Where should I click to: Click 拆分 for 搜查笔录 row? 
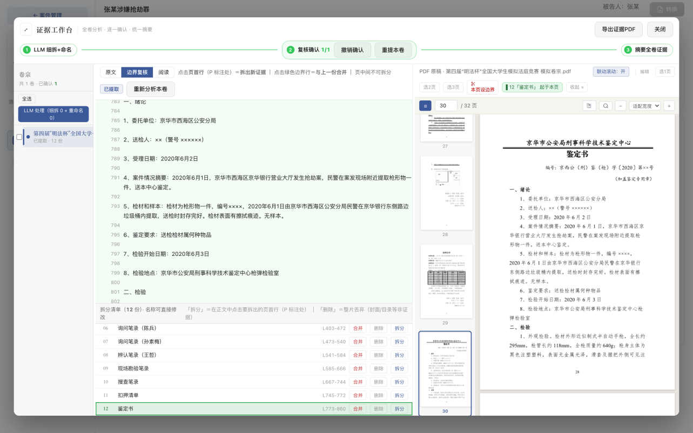point(399,382)
